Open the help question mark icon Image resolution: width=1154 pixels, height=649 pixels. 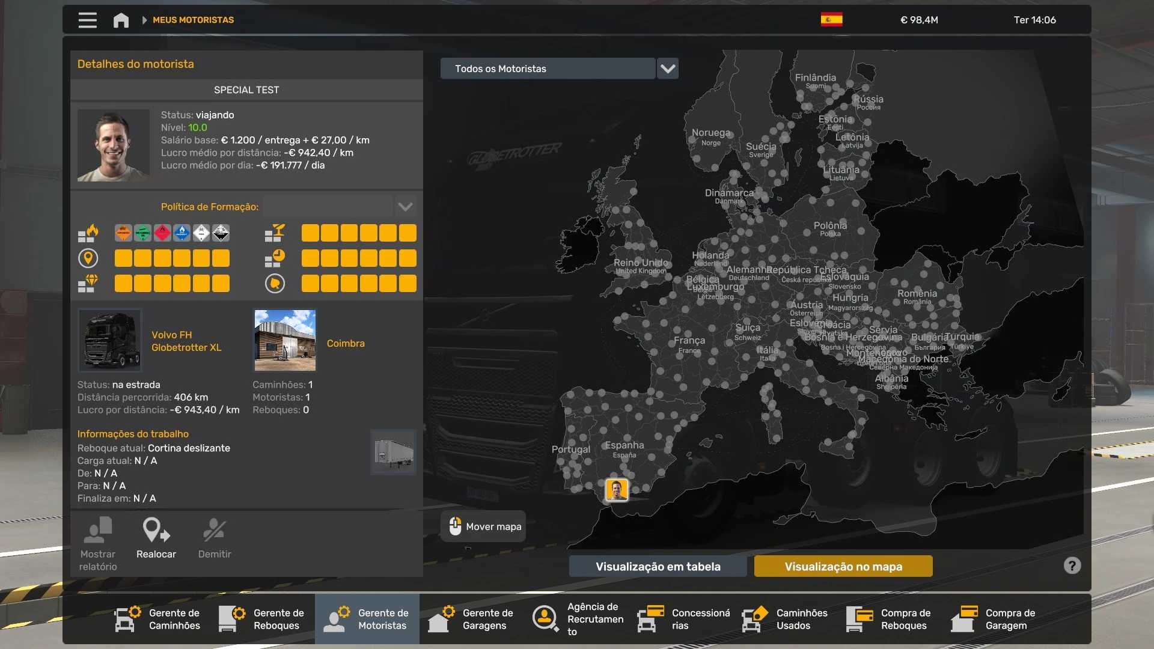point(1072,565)
